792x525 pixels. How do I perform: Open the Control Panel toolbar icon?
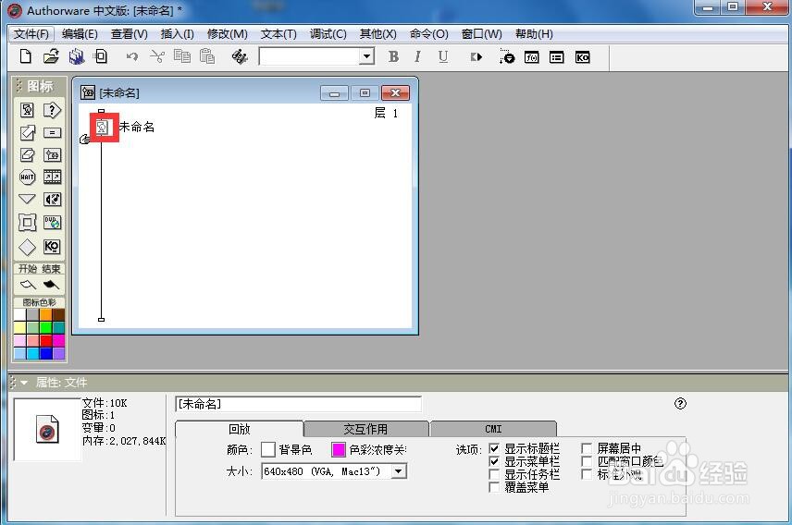pos(507,56)
